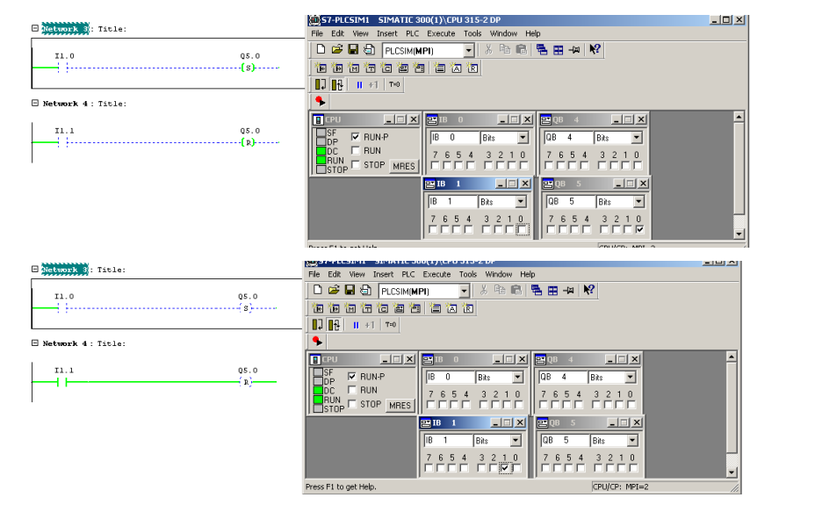The width and height of the screenshot is (815, 512).
Task: Uncheck bit 0 in upper QB 5 panel
Action: tap(639, 230)
